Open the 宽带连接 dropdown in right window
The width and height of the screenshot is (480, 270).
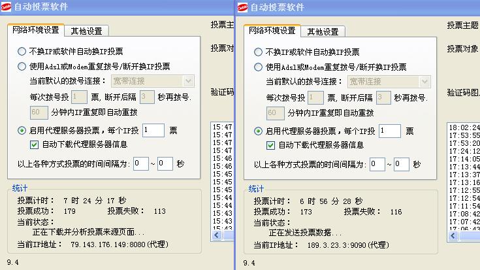[424, 82]
